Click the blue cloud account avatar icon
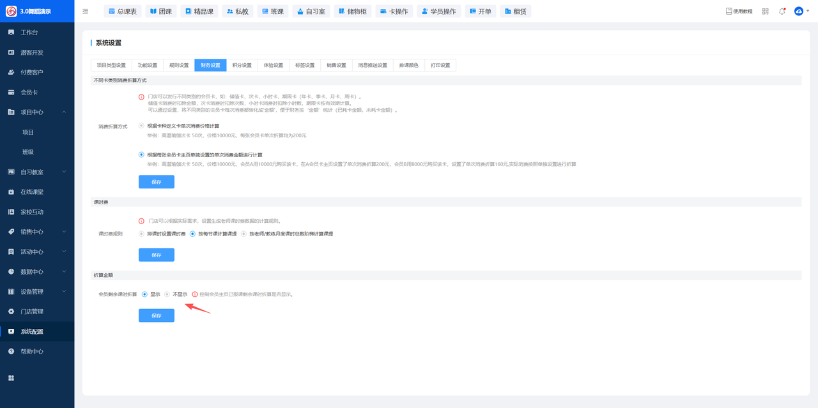 (798, 11)
